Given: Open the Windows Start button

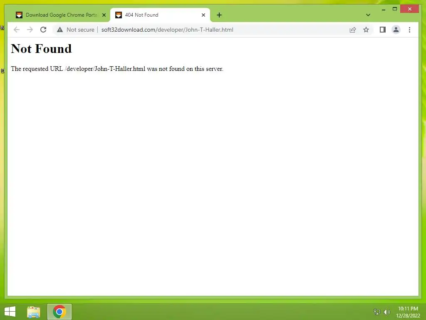Looking at the screenshot, I should pyautogui.click(x=10, y=312).
